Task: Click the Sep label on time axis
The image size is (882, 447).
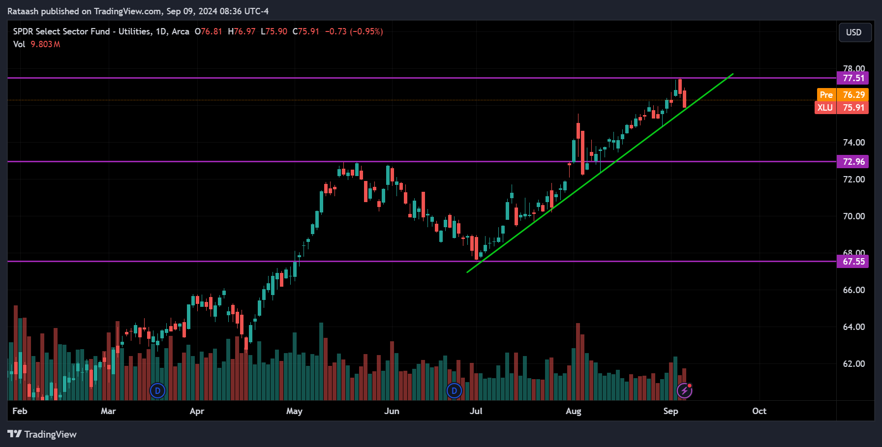Action: click(x=670, y=411)
